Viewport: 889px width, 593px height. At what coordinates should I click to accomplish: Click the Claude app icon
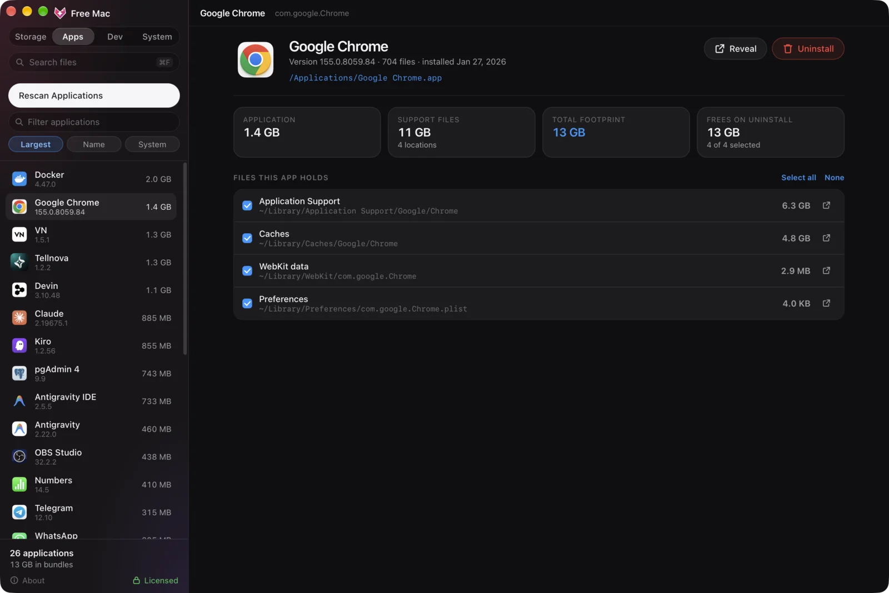19,318
